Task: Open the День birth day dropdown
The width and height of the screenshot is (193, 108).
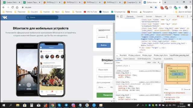Action: click(102, 87)
